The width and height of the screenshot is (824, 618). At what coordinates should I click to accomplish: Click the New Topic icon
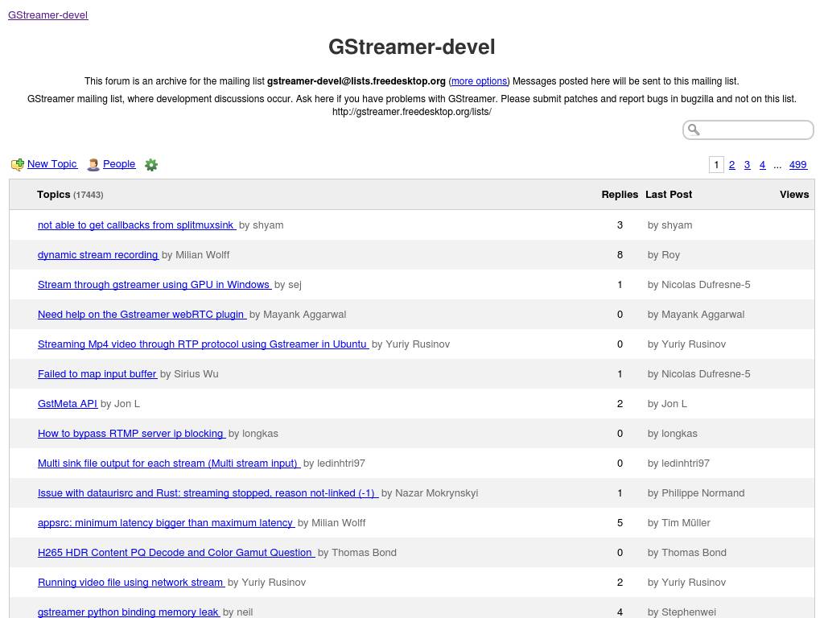(18, 164)
